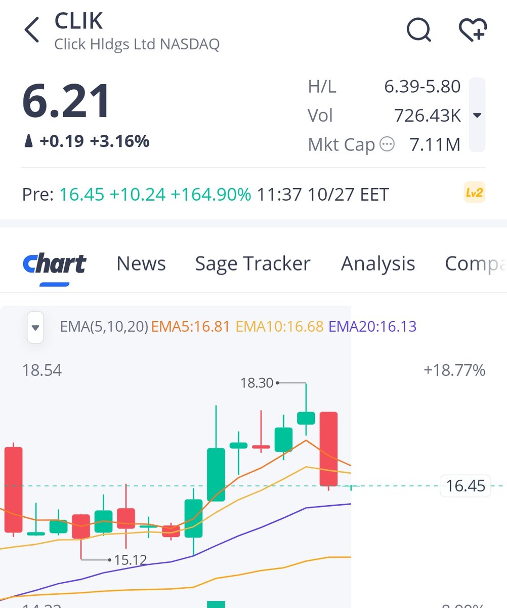This screenshot has height=608, width=507.
Task: Tap the 16.45 current price label on chart
Action: 464,485
